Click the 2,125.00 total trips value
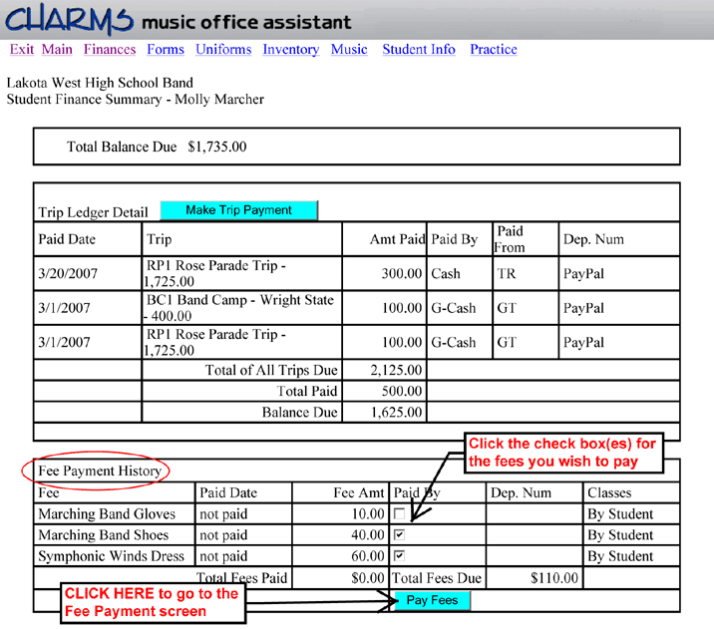This screenshot has height=629, width=714. pyautogui.click(x=396, y=370)
